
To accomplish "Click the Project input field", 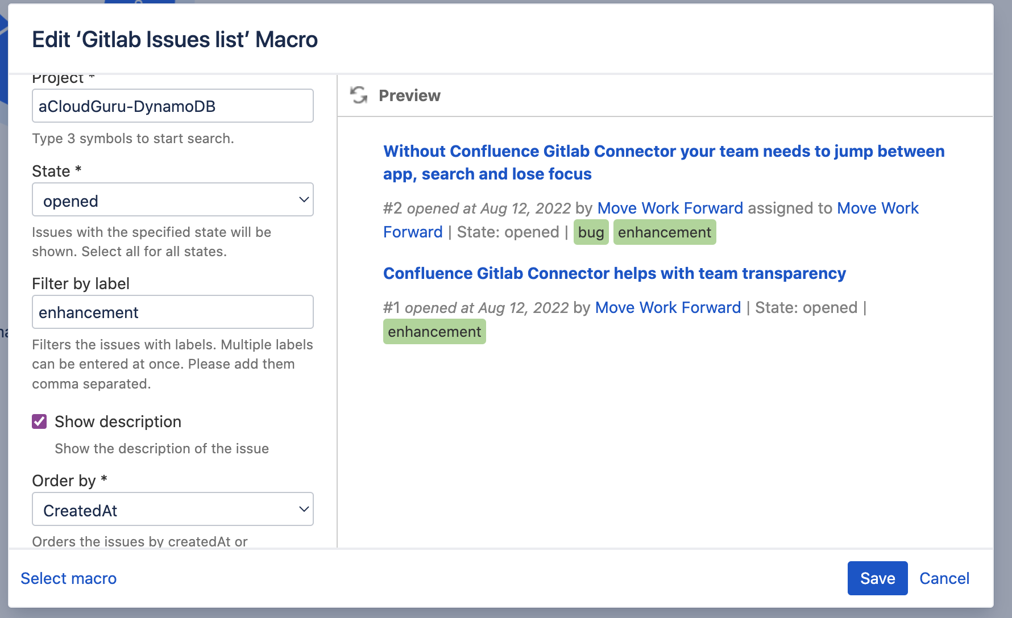I will pos(172,106).
